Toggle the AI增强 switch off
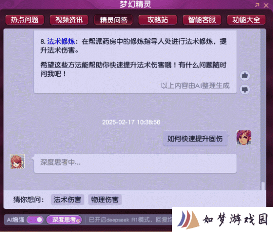The image size is (273, 232). [35, 220]
